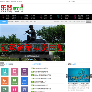Open 手风琴 in the black navigation bar
Image resolution: width=92 pixels, height=92 pixels.
[33, 16]
